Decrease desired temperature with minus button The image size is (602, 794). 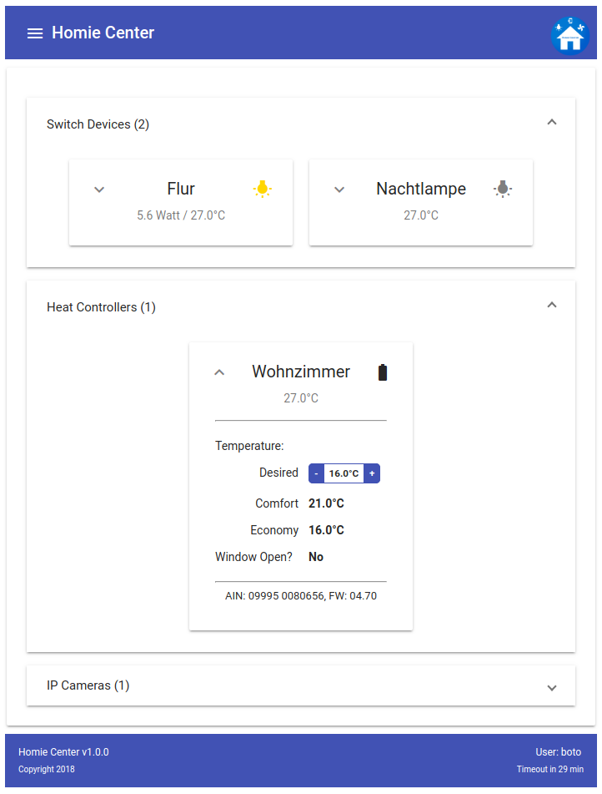pos(316,473)
